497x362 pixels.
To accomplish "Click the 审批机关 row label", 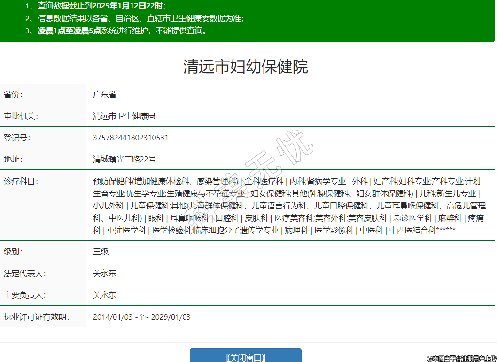I will (x=21, y=116).
